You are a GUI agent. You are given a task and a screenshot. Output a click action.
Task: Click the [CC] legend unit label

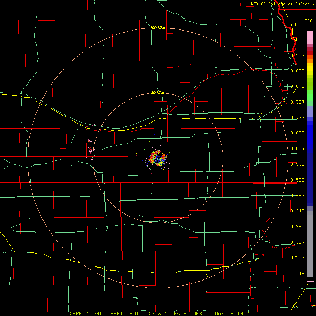pyautogui.click(x=299, y=24)
